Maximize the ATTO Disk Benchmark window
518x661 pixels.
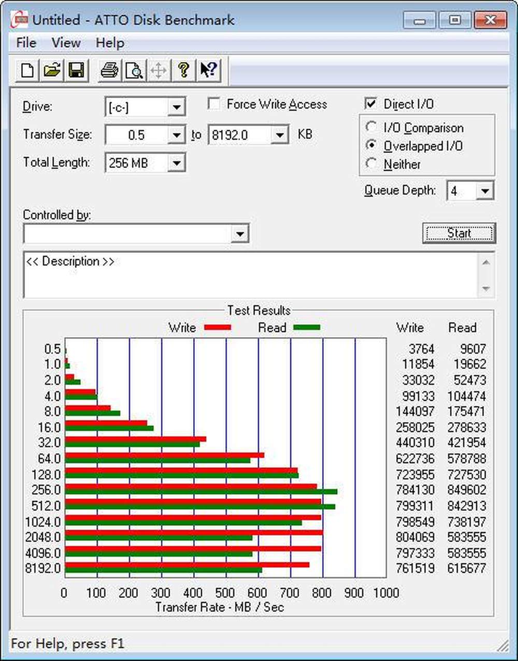pyautogui.click(x=454, y=21)
